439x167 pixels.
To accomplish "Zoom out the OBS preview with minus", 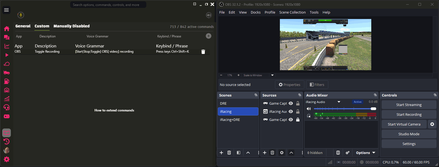I will [221, 75].
